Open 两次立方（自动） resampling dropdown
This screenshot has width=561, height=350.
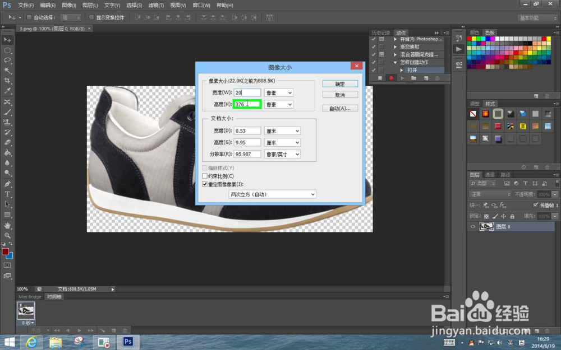[x=272, y=194]
